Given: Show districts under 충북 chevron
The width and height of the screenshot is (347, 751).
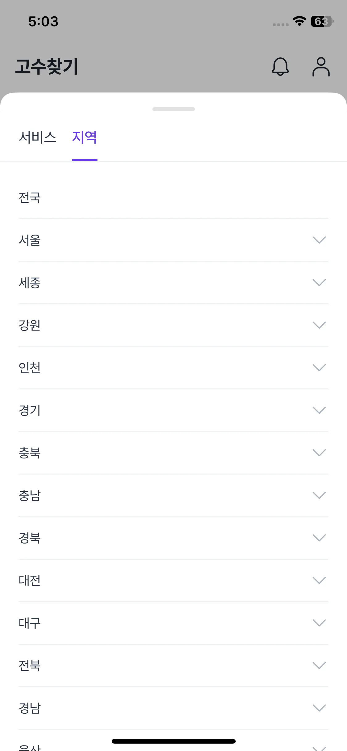Looking at the screenshot, I should click(x=319, y=453).
